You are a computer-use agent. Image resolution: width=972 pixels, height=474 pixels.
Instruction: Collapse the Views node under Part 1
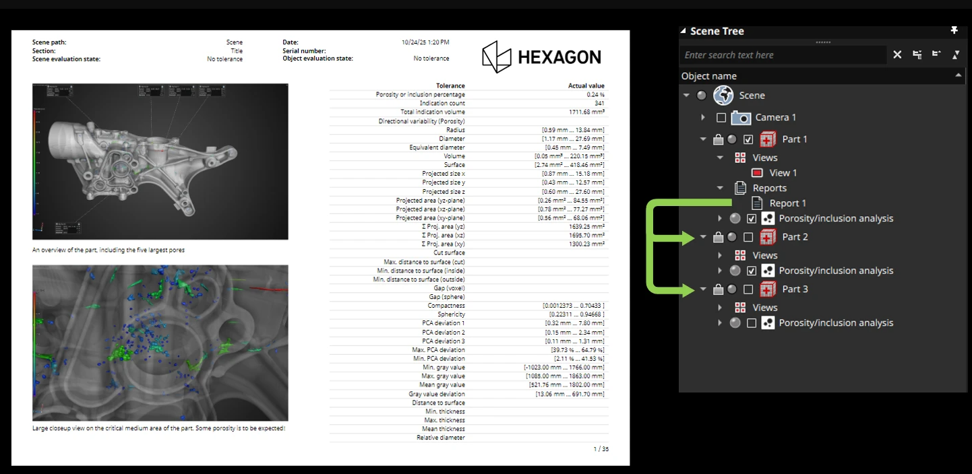coord(720,158)
